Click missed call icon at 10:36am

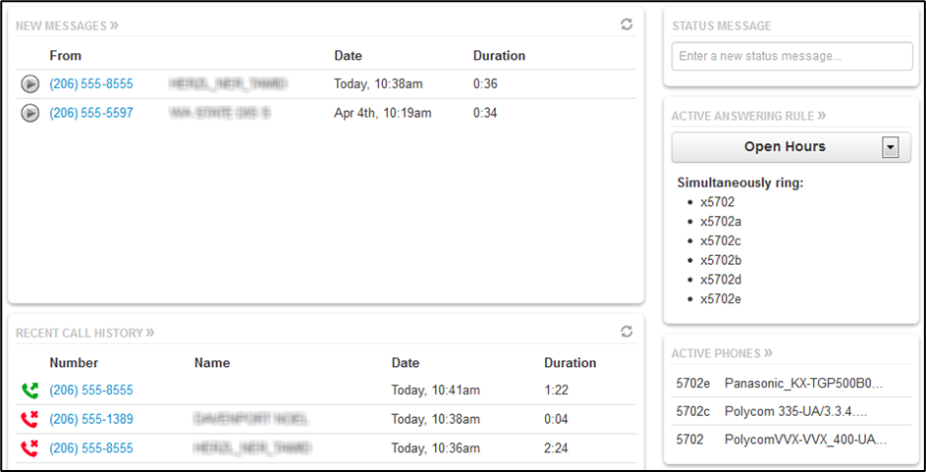pyautogui.click(x=29, y=449)
